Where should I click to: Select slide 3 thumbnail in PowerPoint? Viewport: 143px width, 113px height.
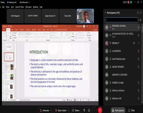pyautogui.click(x=9, y=67)
